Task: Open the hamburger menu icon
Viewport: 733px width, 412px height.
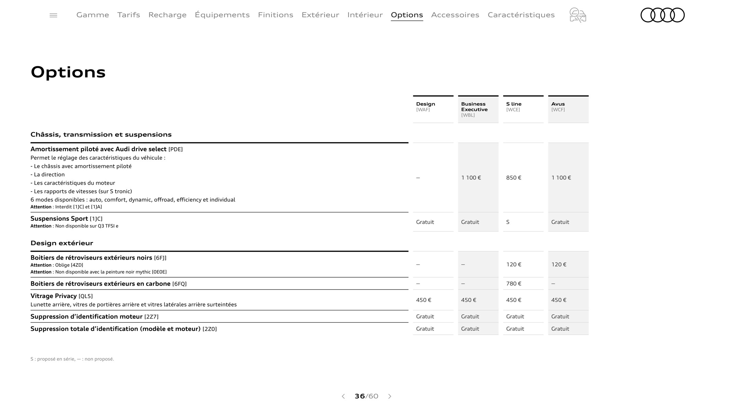Action: coord(53,15)
